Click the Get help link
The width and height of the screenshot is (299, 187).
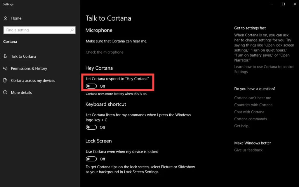coord(241,126)
